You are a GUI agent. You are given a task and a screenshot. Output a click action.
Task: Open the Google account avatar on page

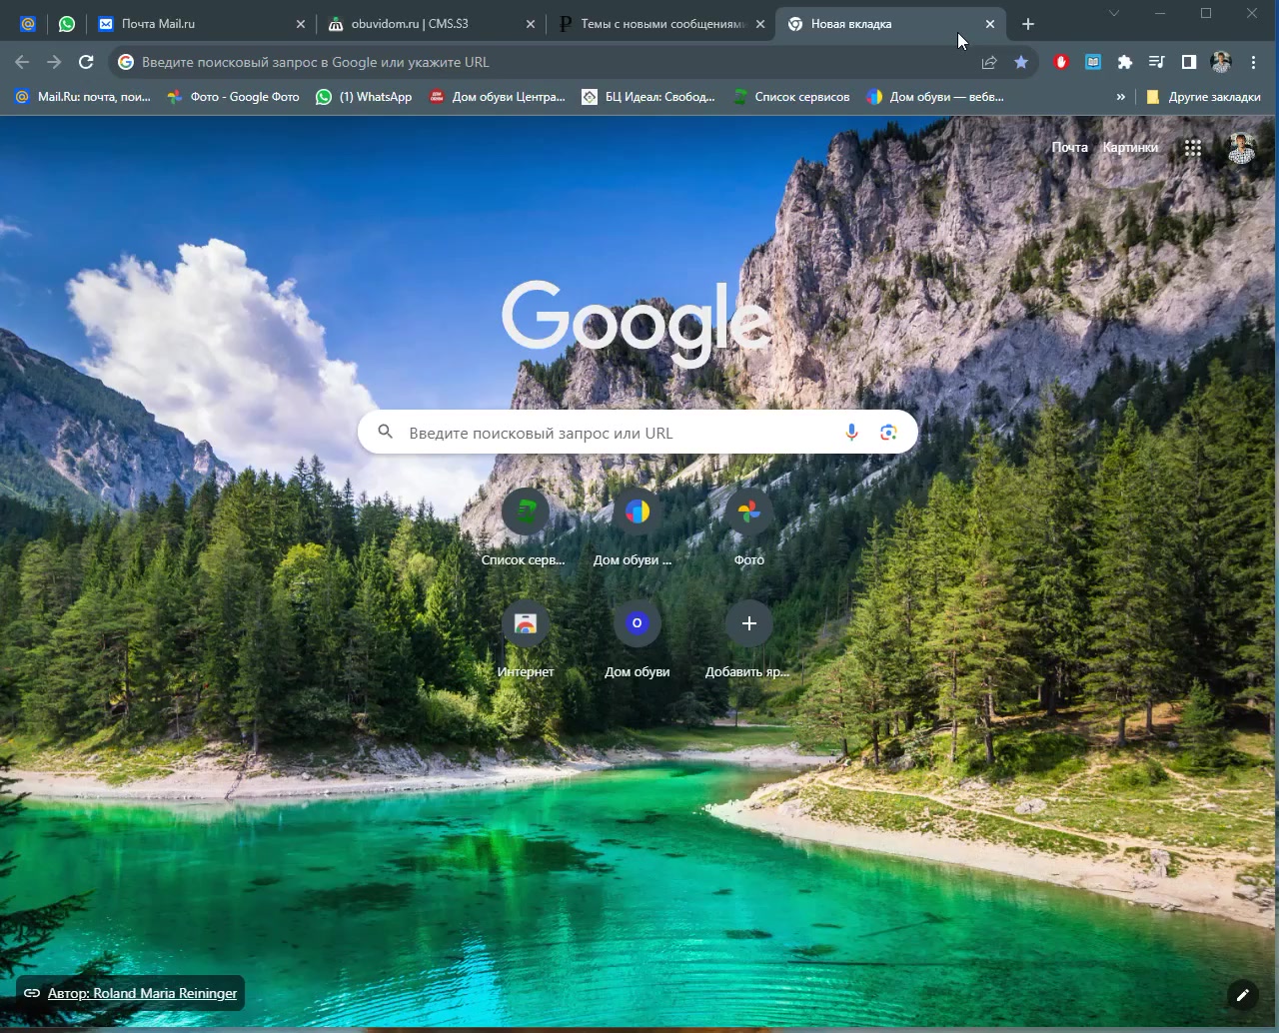click(x=1241, y=148)
